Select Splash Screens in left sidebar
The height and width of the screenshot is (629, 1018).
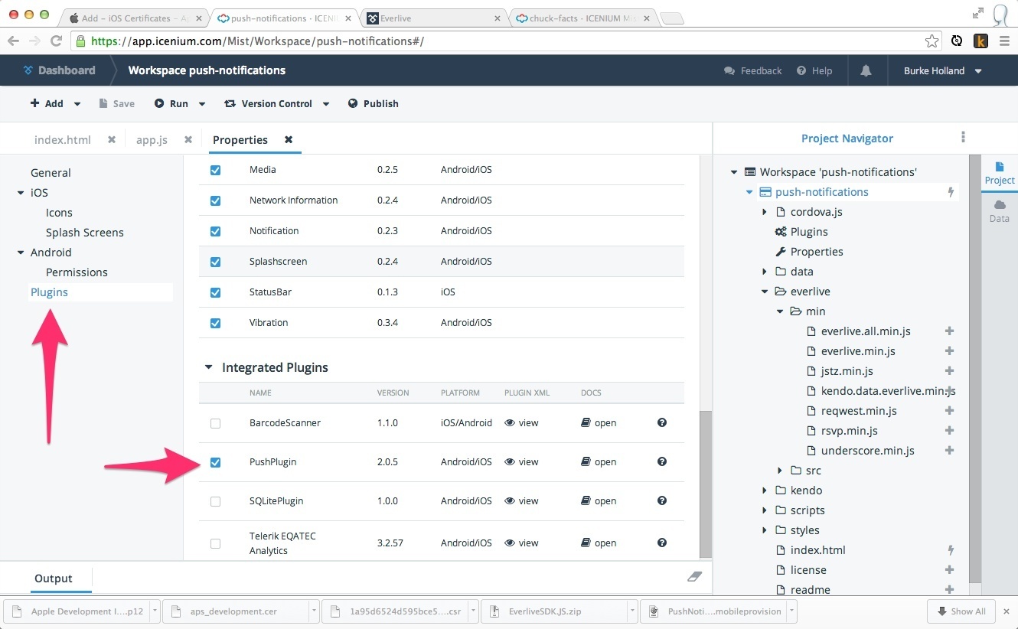[x=84, y=233]
